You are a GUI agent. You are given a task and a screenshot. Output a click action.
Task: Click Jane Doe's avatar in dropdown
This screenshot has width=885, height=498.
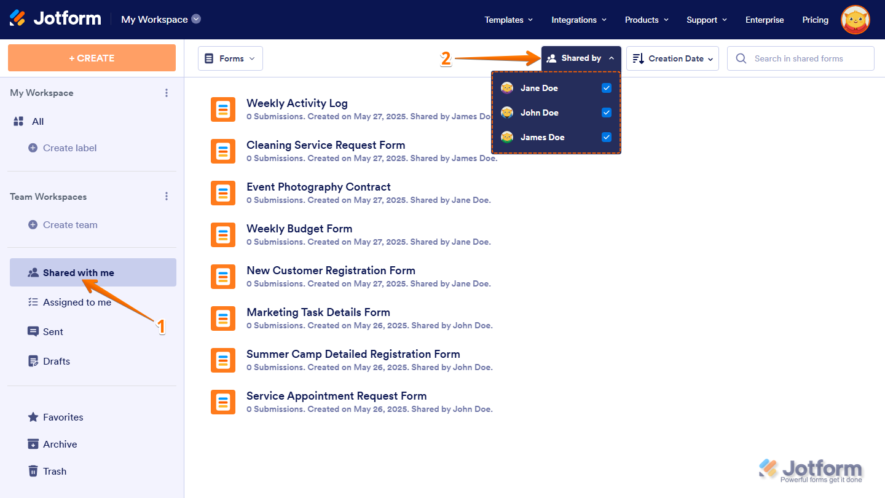click(x=507, y=88)
